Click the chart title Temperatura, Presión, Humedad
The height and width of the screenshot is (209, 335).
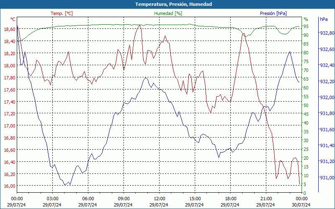click(x=173, y=4)
